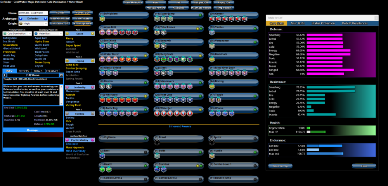Click the Ranged defense magenta bar
Screen dimensions: 388x186
tap(330, 70)
